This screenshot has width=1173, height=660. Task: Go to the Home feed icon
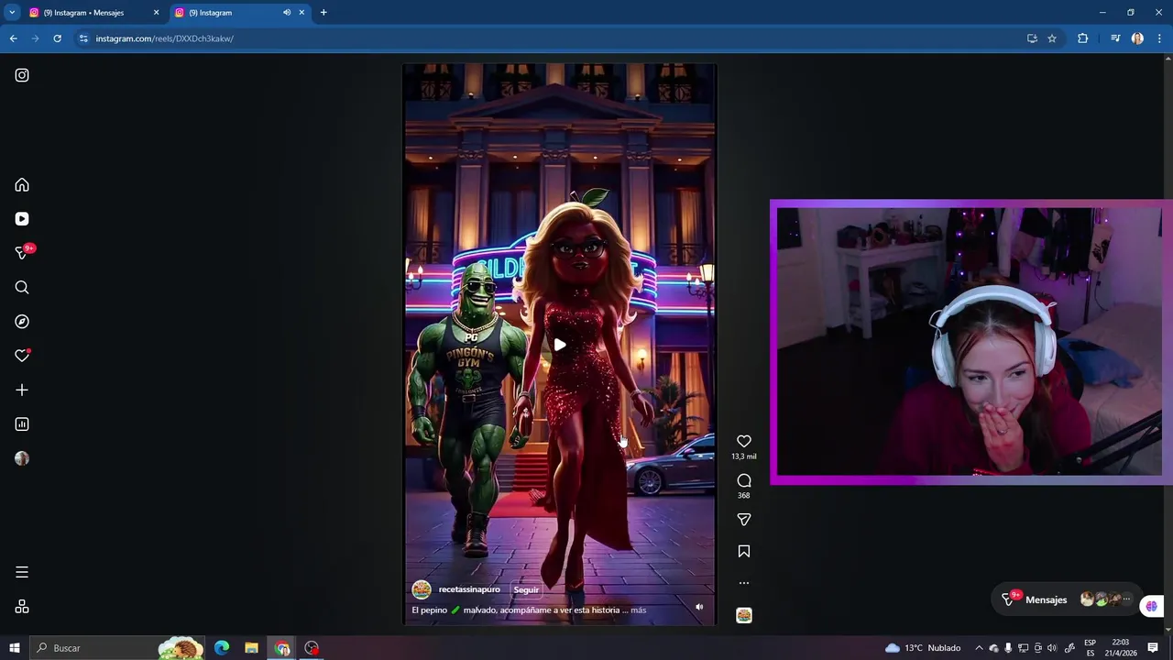click(22, 185)
